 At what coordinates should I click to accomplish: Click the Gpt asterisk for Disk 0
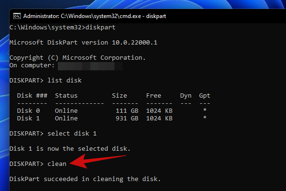[205, 111]
